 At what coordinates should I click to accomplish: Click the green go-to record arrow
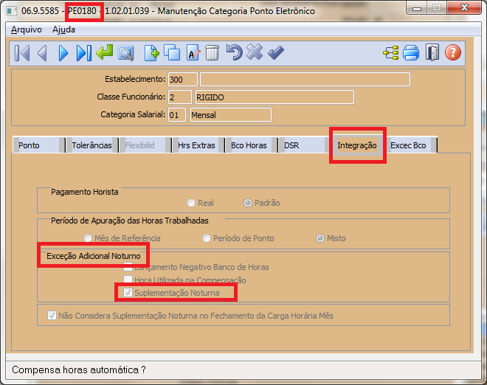tap(104, 52)
